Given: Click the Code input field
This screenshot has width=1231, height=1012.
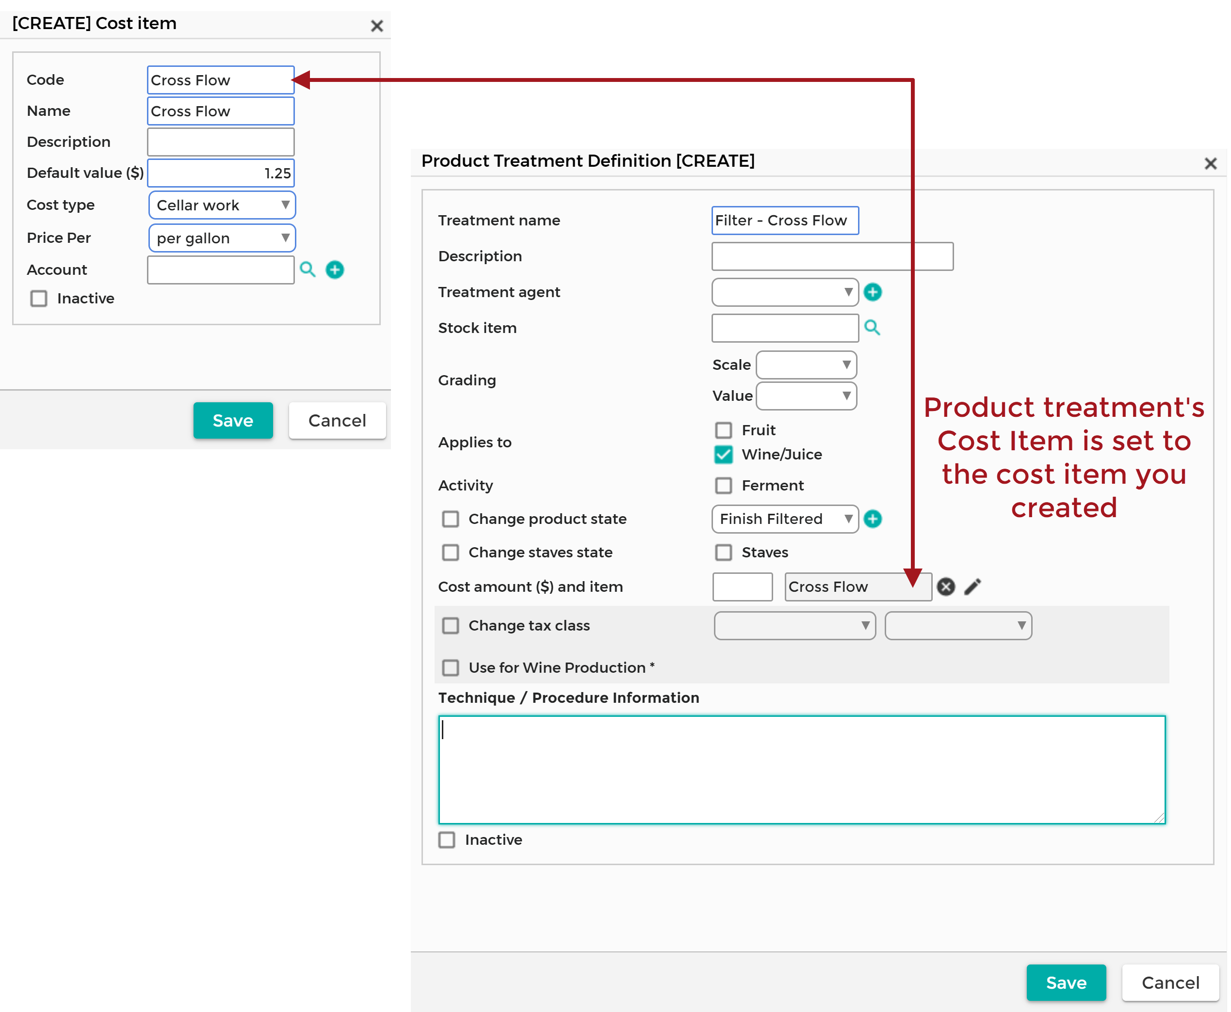Looking at the screenshot, I should click(221, 80).
